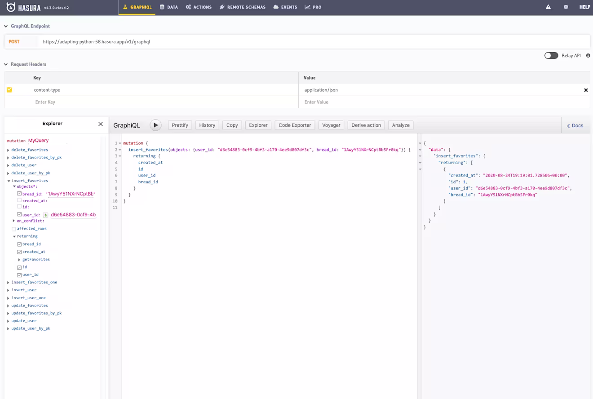Expand the getFavorites node

19,260
